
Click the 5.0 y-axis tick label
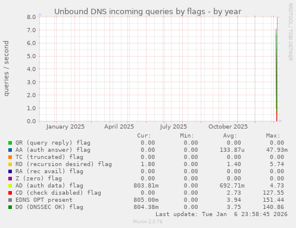32,56
